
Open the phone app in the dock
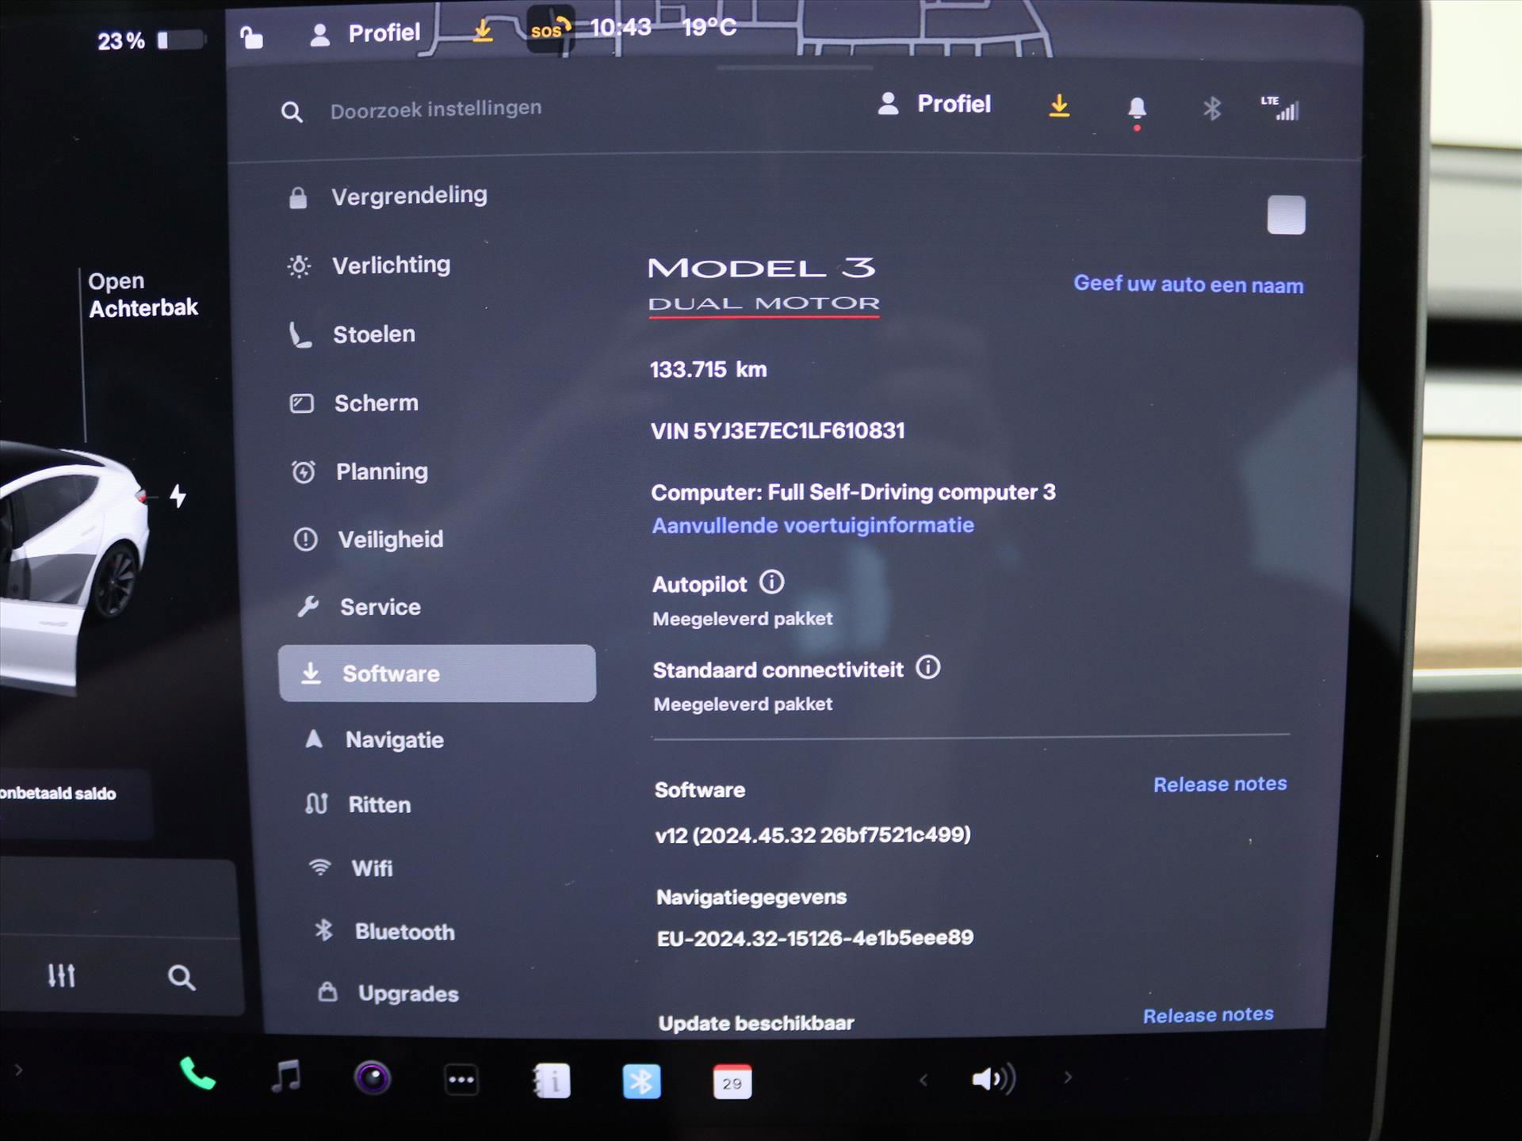pos(197,1074)
